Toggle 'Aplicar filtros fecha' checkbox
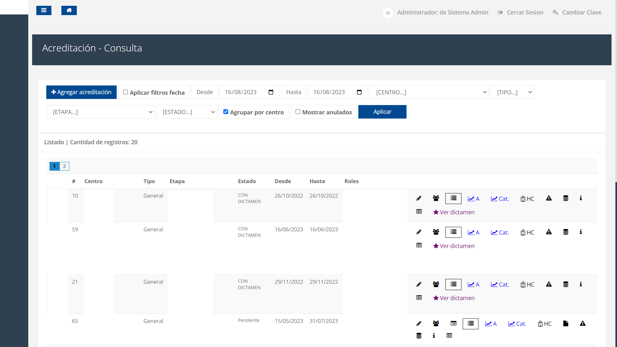This screenshot has width=617, height=347. (x=125, y=92)
